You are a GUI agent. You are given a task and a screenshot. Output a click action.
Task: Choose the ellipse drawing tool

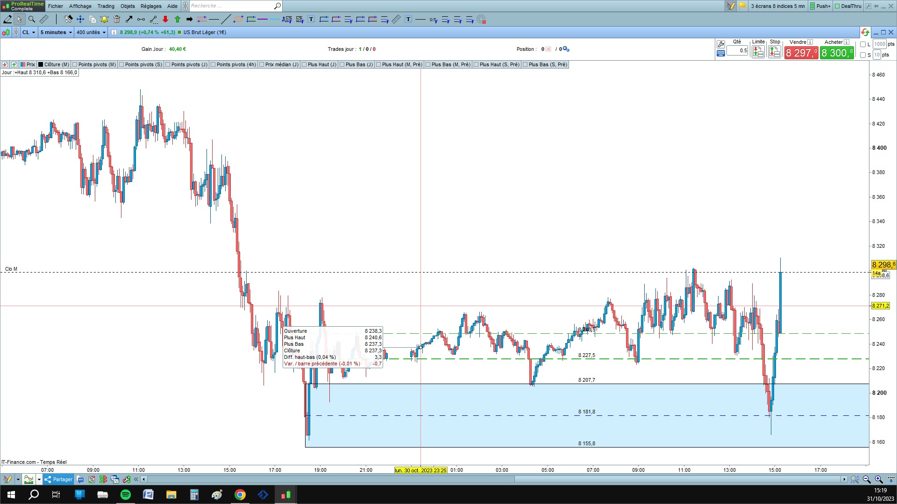pos(238,19)
